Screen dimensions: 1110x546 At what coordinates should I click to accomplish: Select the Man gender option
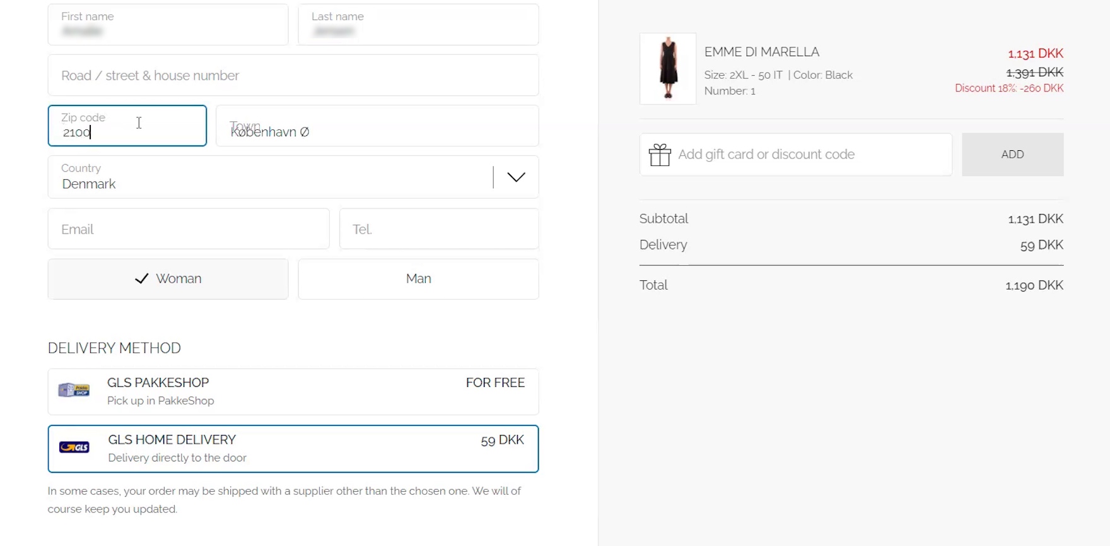pos(418,278)
